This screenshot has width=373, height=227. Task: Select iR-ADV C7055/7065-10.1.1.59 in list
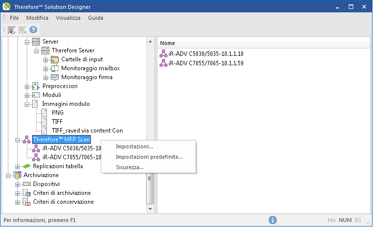pos(206,63)
